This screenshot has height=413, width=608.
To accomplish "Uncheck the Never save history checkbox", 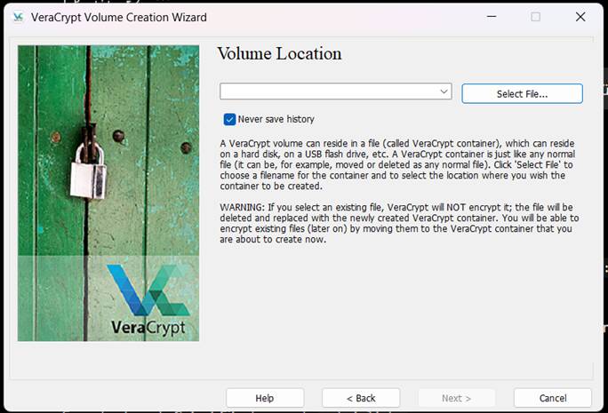I will [x=229, y=119].
